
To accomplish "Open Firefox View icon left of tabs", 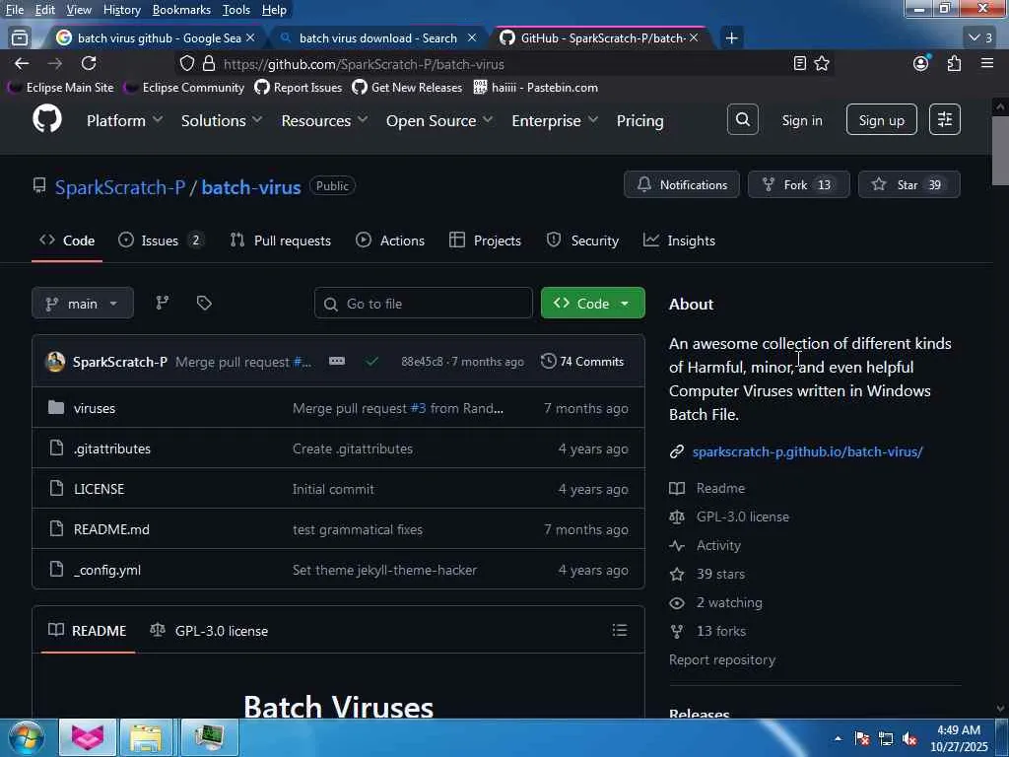I will 20,38.
